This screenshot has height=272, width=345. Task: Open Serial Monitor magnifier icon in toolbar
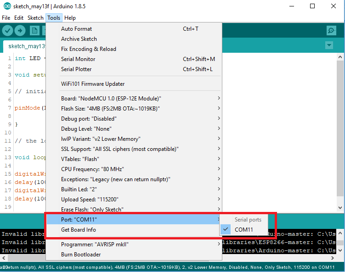(331, 31)
